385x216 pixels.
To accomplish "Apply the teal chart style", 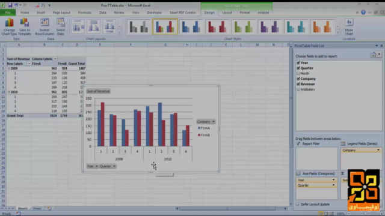I will coord(296,26).
